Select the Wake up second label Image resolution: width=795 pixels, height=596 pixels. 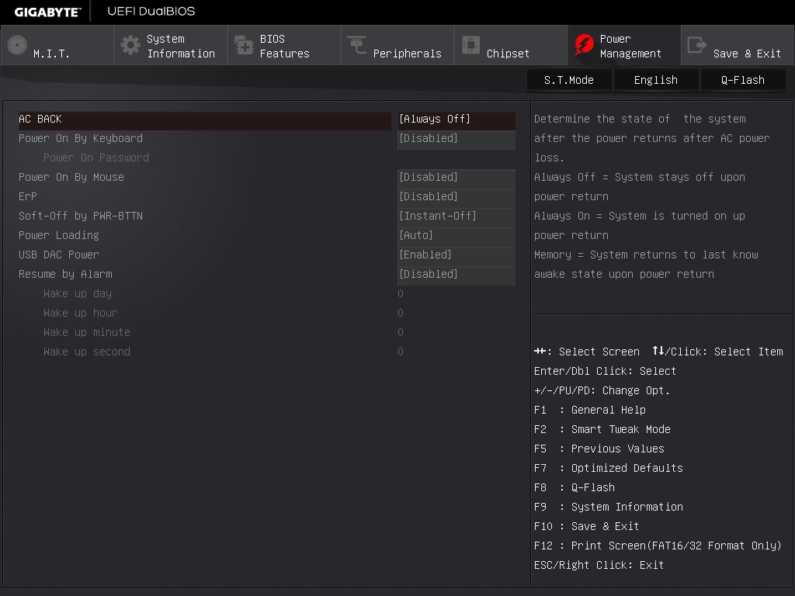click(x=87, y=352)
